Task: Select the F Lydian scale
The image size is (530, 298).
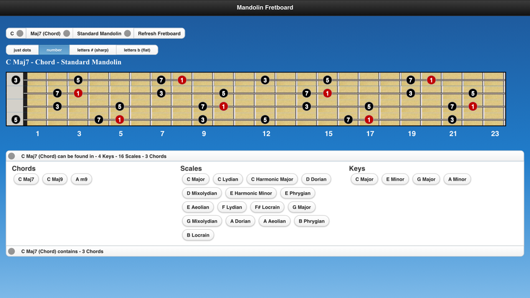Action: click(x=232, y=207)
